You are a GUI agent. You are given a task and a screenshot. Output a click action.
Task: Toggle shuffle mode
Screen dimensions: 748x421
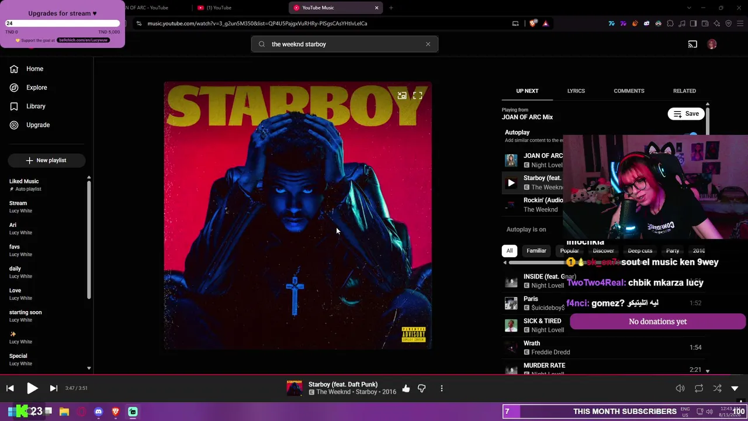click(718, 388)
